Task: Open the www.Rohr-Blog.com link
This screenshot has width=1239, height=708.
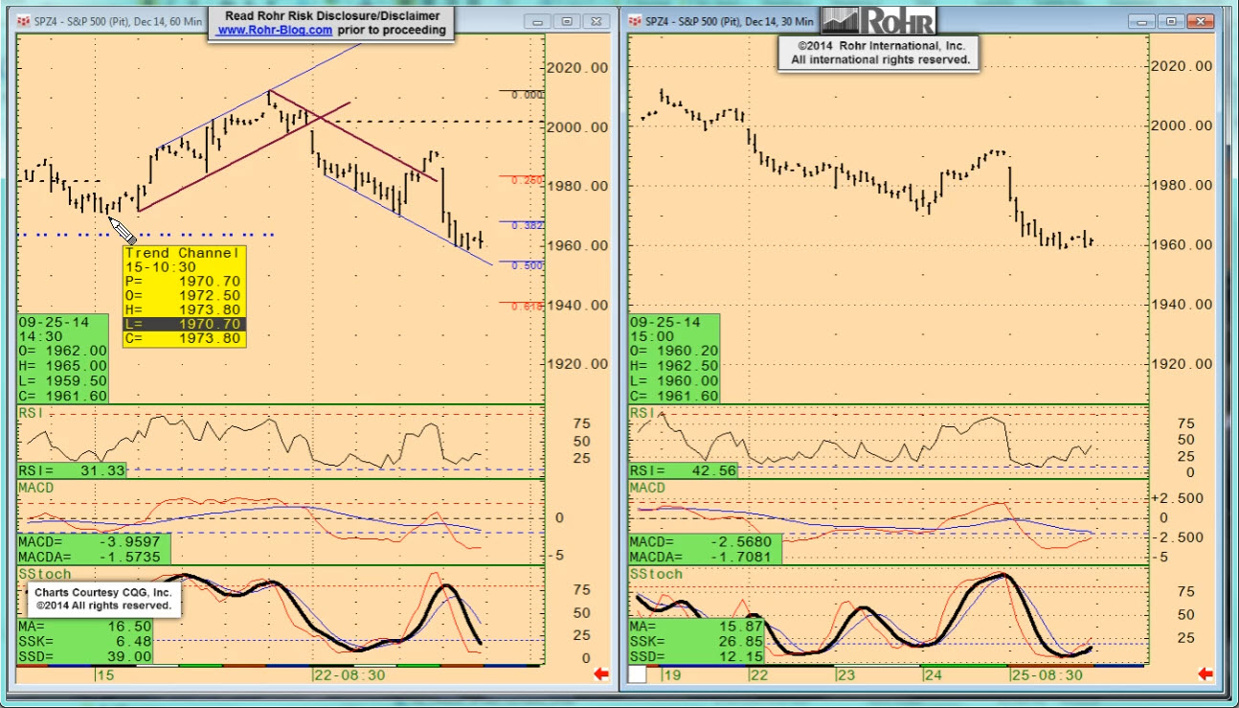Action: (x=275, y=30)
